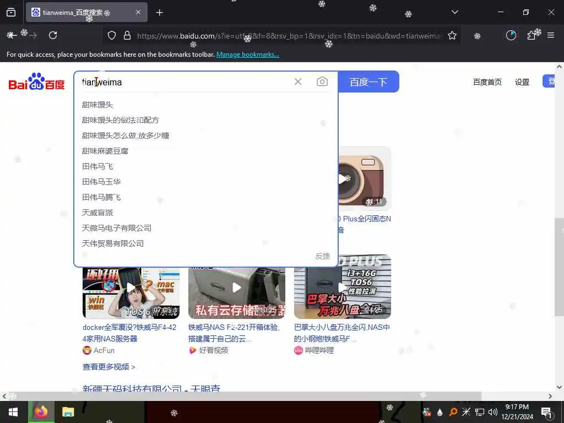564x423 pixels.
Task: Play the 巴掌大小万兆八盘 video thumbnail
Action: click(343, 287)
